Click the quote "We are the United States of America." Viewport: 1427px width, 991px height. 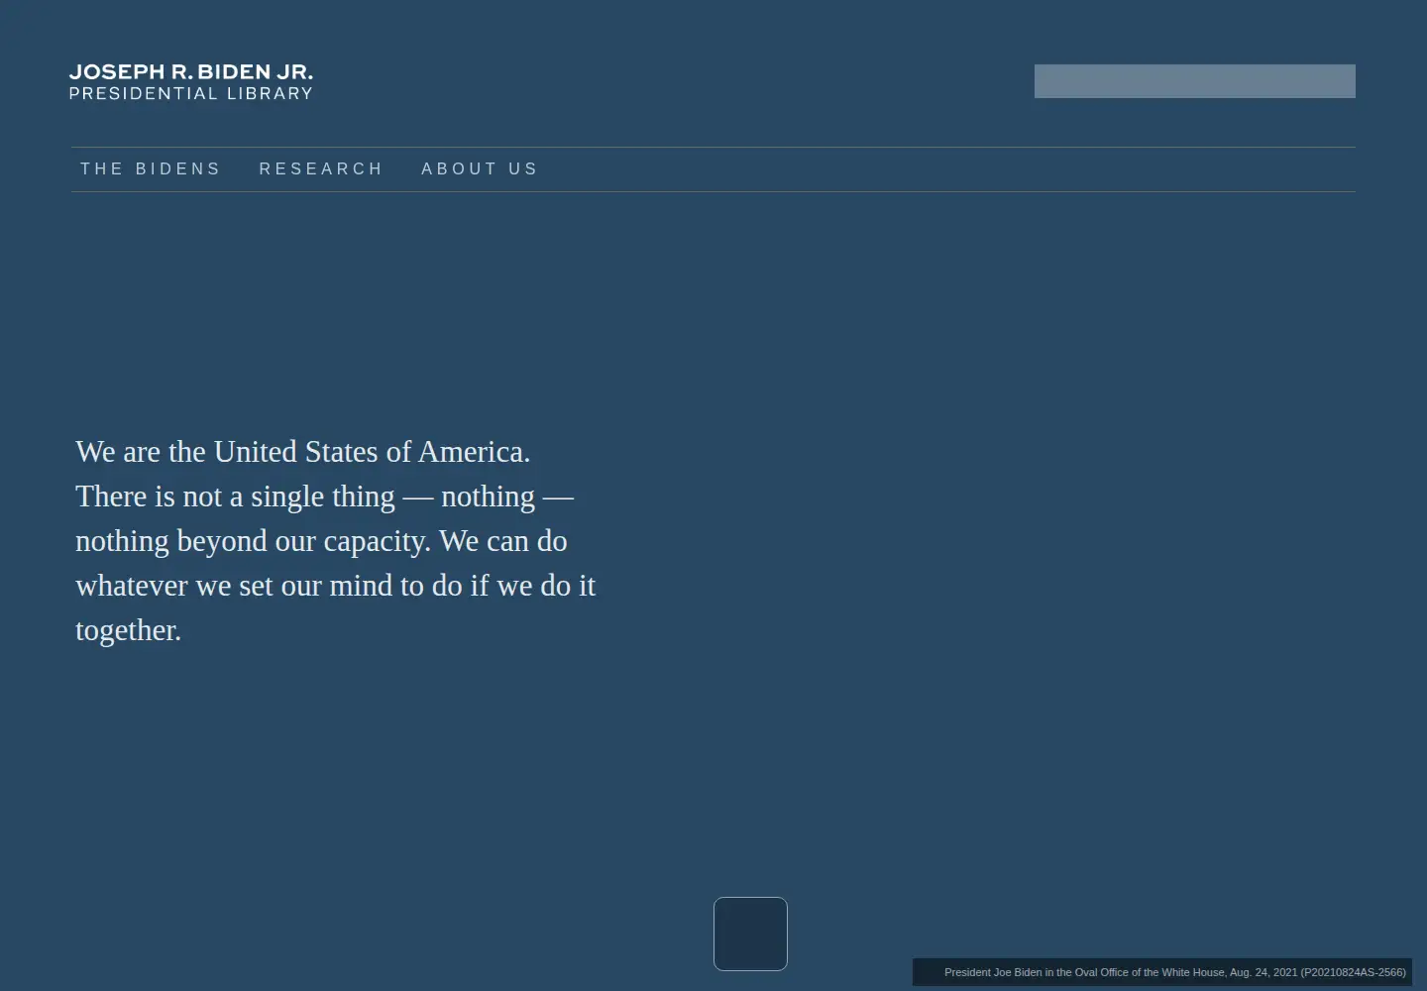(x=302, y=452)
